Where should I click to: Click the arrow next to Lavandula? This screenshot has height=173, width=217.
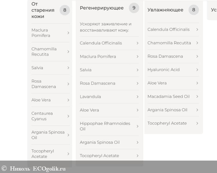tap(137, 97)
